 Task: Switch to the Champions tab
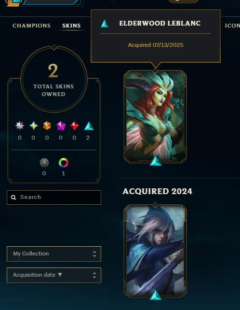[x=32, y=26]
